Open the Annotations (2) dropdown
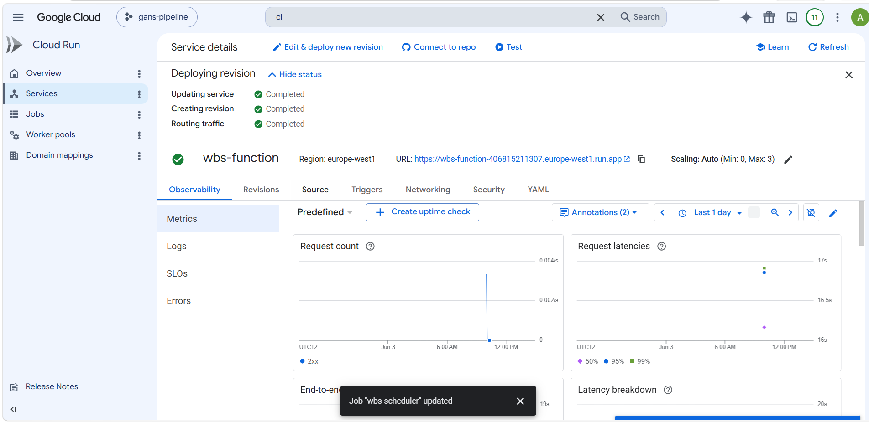This screenshot has height=422, width=869. [x=600, y=212]
